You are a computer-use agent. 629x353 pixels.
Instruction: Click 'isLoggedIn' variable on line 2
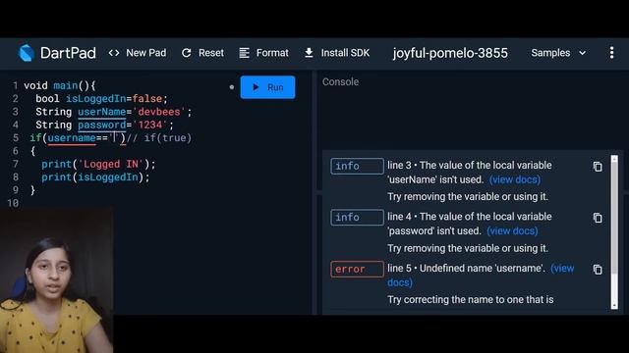pyautogui.click(x=96, y=98)
